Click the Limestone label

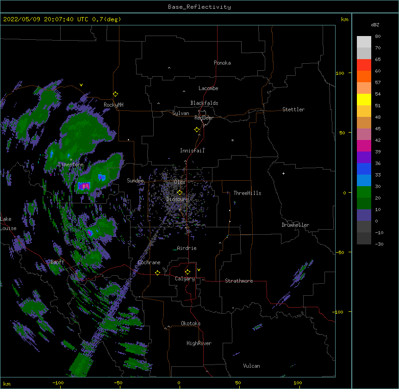71,164
